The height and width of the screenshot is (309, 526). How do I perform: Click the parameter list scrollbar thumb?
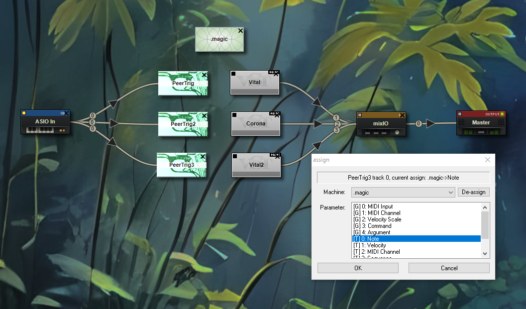tap(485, 225)
